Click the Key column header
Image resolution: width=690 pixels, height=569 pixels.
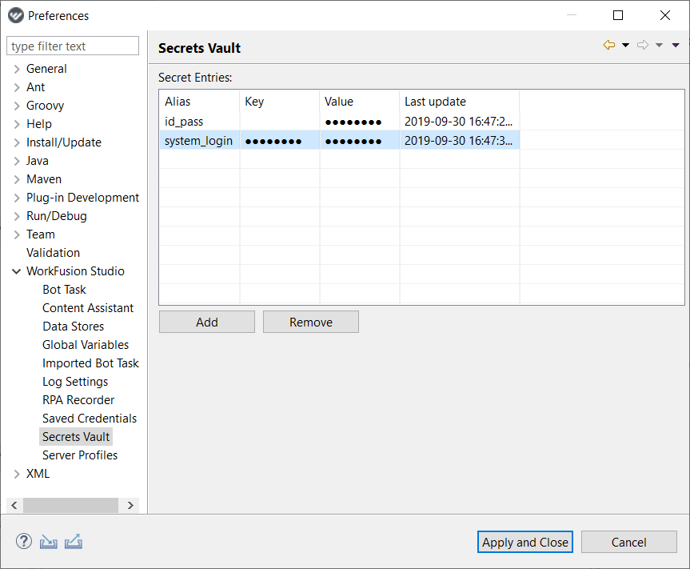279,102
